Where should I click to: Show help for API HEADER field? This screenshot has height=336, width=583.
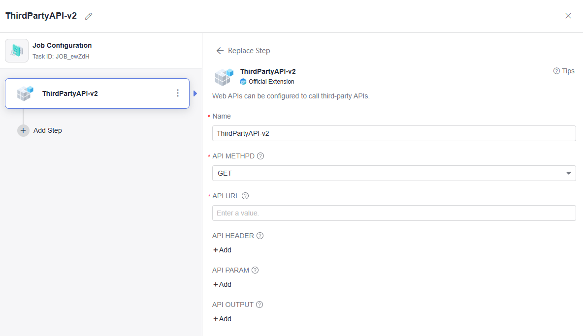(260, 236)
